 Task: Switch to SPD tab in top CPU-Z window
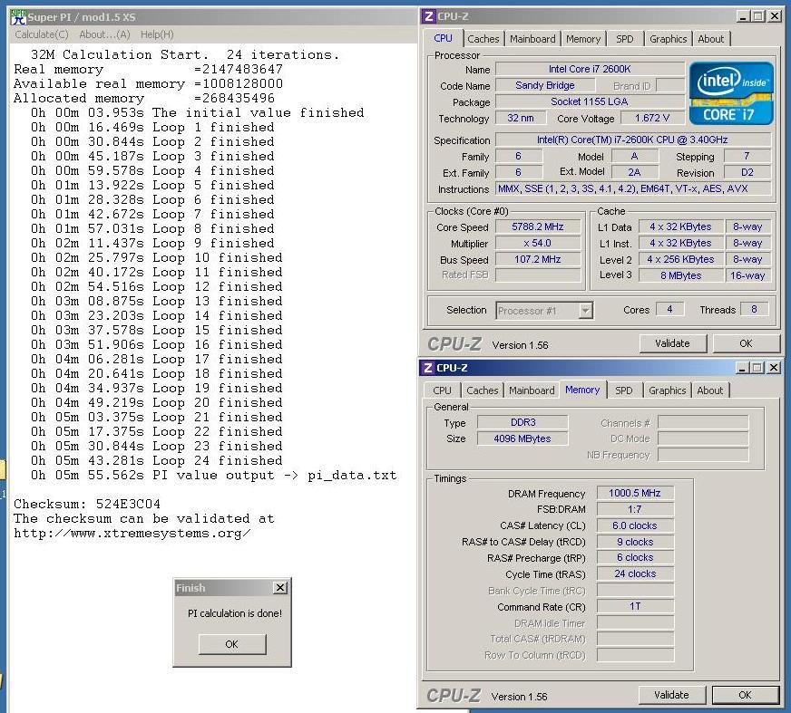tap(624, 39)
